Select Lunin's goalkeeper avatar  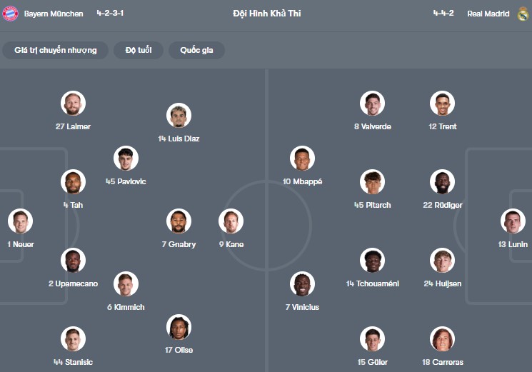[513, 221]
